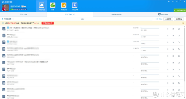
Task: Click the red 开通超级会员 button
Action: point(48,23)
